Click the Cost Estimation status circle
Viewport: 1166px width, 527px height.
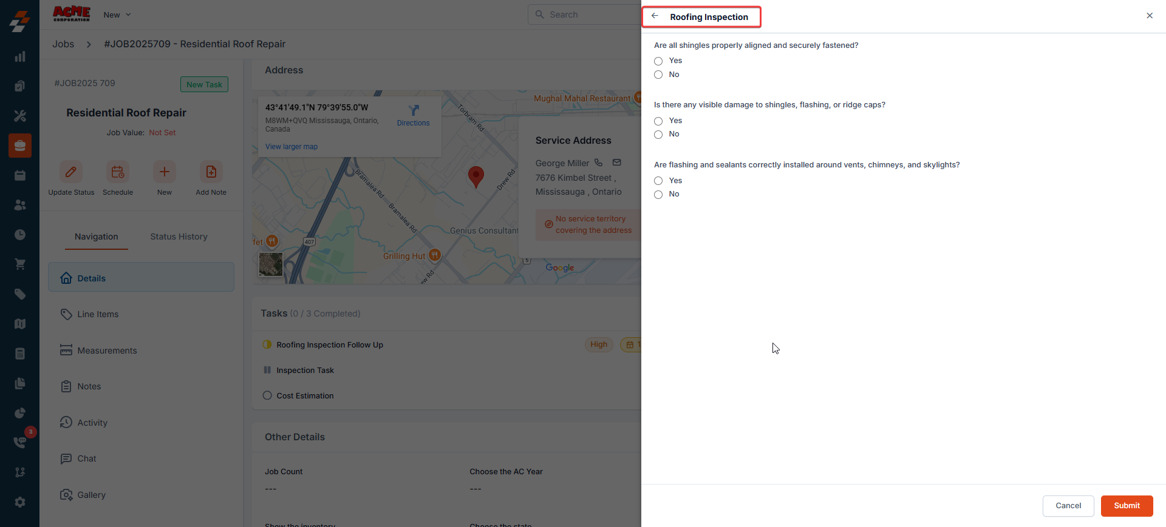[267, 395]
